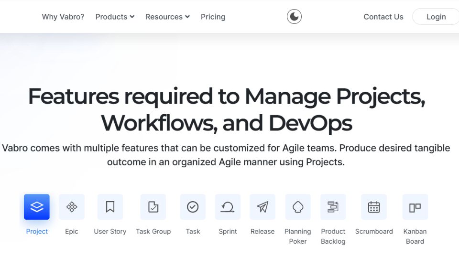459x258 pixels.
Task: Select the Product Backlog icon
Action: pos(333,207)
